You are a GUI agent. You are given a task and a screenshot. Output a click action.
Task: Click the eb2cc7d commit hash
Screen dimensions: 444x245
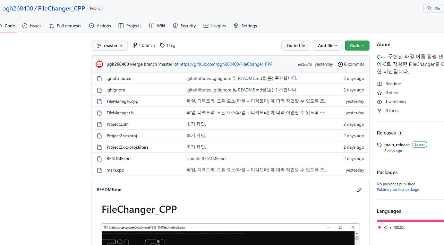click(305, 64)
